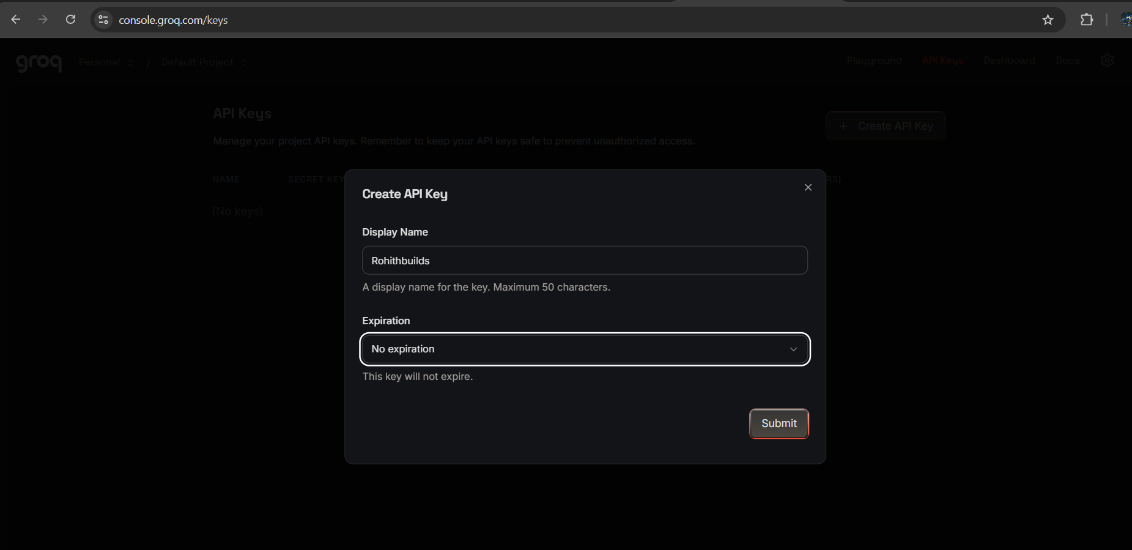Open site information icon in address bar
Viewport: 1132px width, 550px height.
pyautogui.click(x=103, y=20)
